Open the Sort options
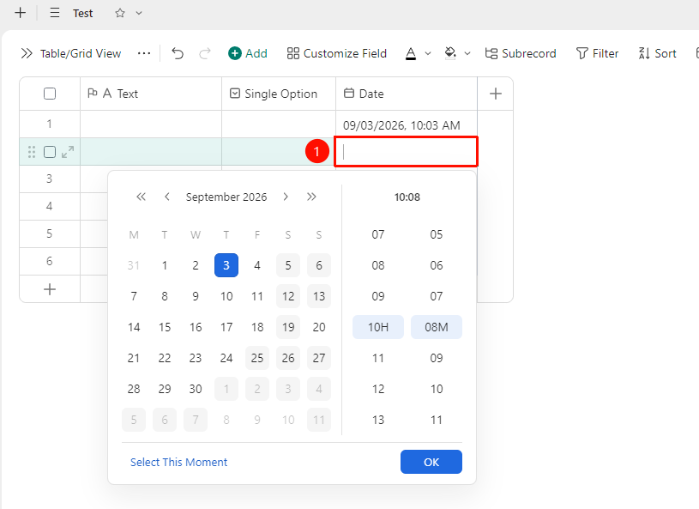The height and width of the screenshot is (509, 699). pyautogui.click(x=658, y=53)
